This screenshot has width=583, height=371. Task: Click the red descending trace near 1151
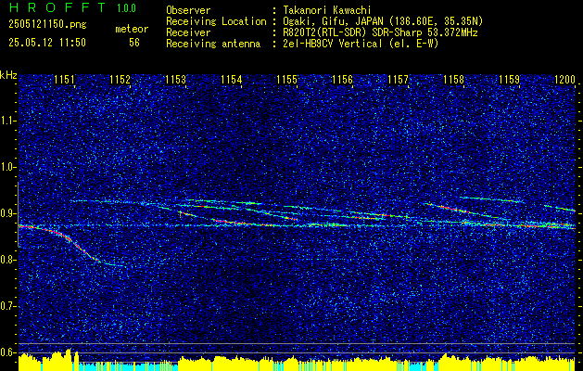pos(74,244)
